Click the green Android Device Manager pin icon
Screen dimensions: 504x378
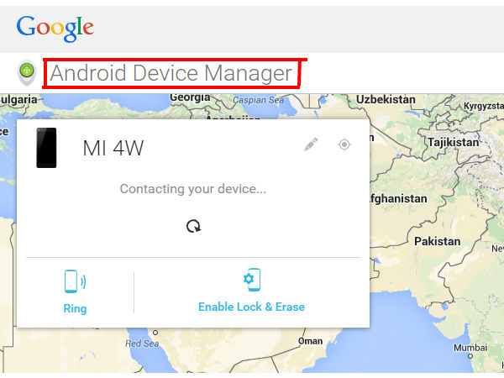coord(27,72)
